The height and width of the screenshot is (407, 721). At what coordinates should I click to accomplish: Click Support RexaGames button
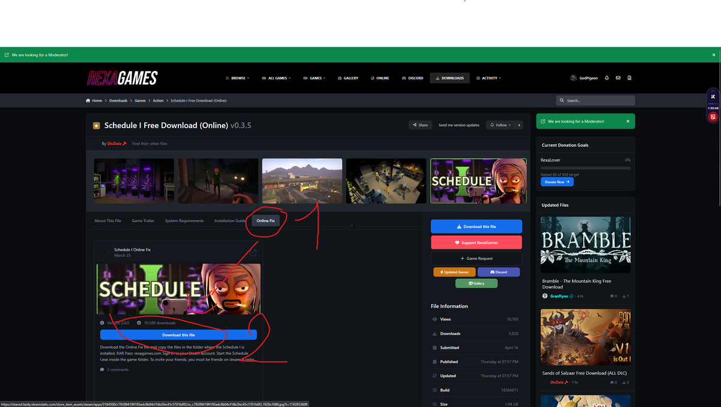(476, 242)
